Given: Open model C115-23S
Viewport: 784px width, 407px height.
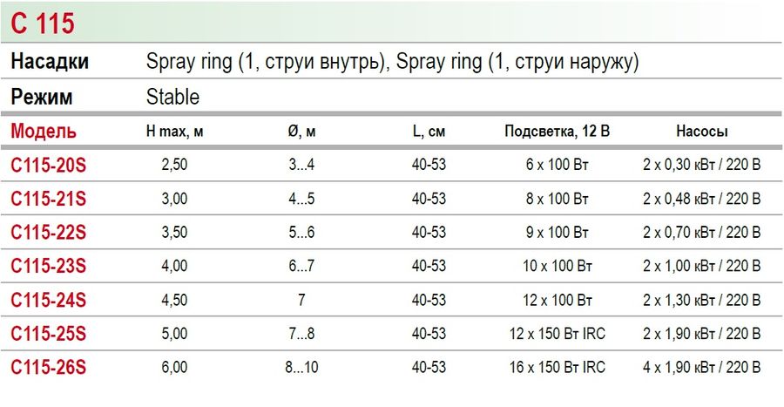Looking at the screenshot, I should 48,266.
